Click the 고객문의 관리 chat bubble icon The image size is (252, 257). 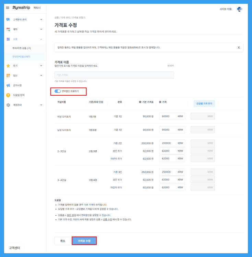pos(8,19)
